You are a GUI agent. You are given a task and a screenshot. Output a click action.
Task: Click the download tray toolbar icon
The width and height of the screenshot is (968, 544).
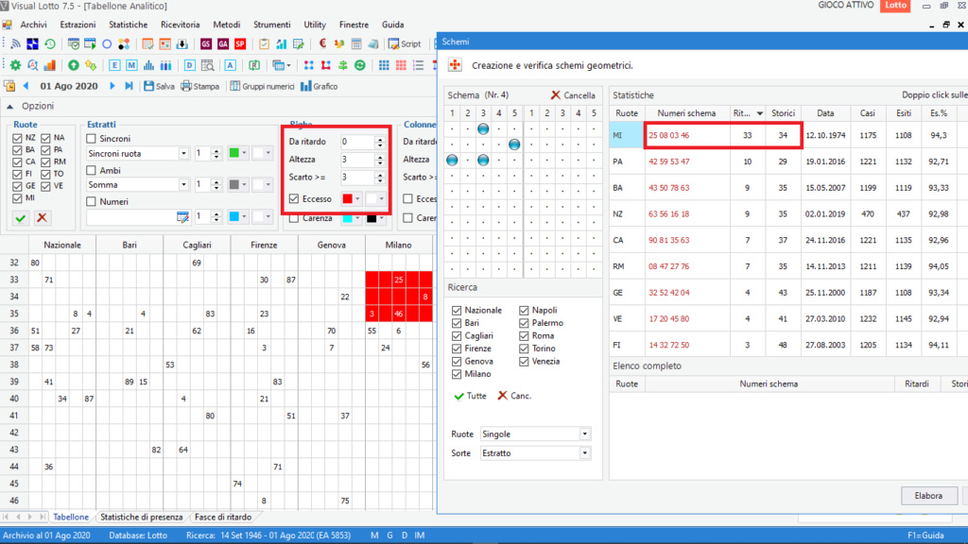(182, 43)
